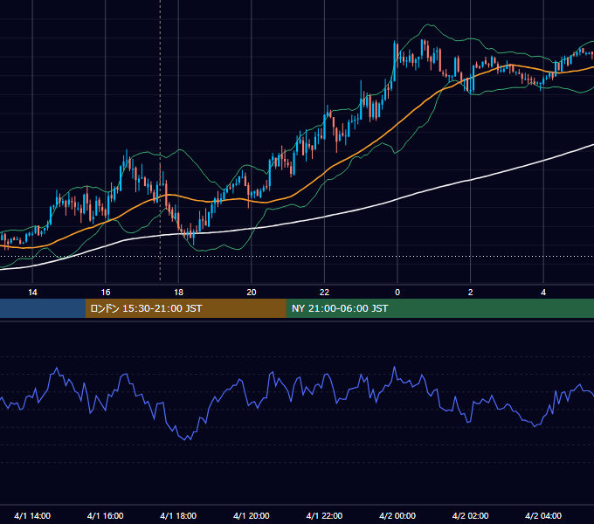Screen dimensions: 594x524
Task: Click the 16 hour label on price chart axis
Action: coord(106,293)
